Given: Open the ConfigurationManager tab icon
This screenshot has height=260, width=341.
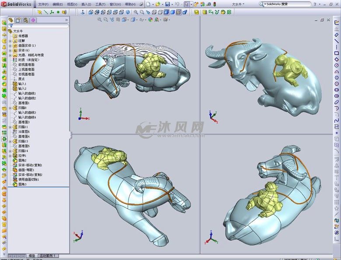Looking at the screenshot, I should 26,20.
